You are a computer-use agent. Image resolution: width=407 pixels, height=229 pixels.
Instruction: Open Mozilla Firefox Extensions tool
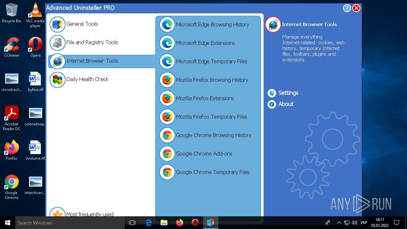pos(205,98)
